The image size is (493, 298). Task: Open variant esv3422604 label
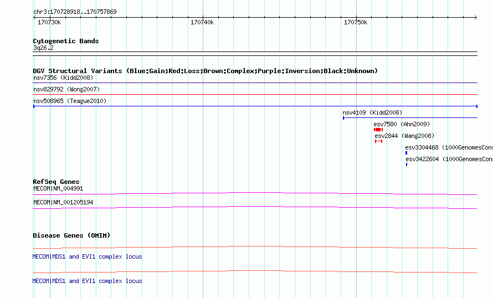[449, 159]
